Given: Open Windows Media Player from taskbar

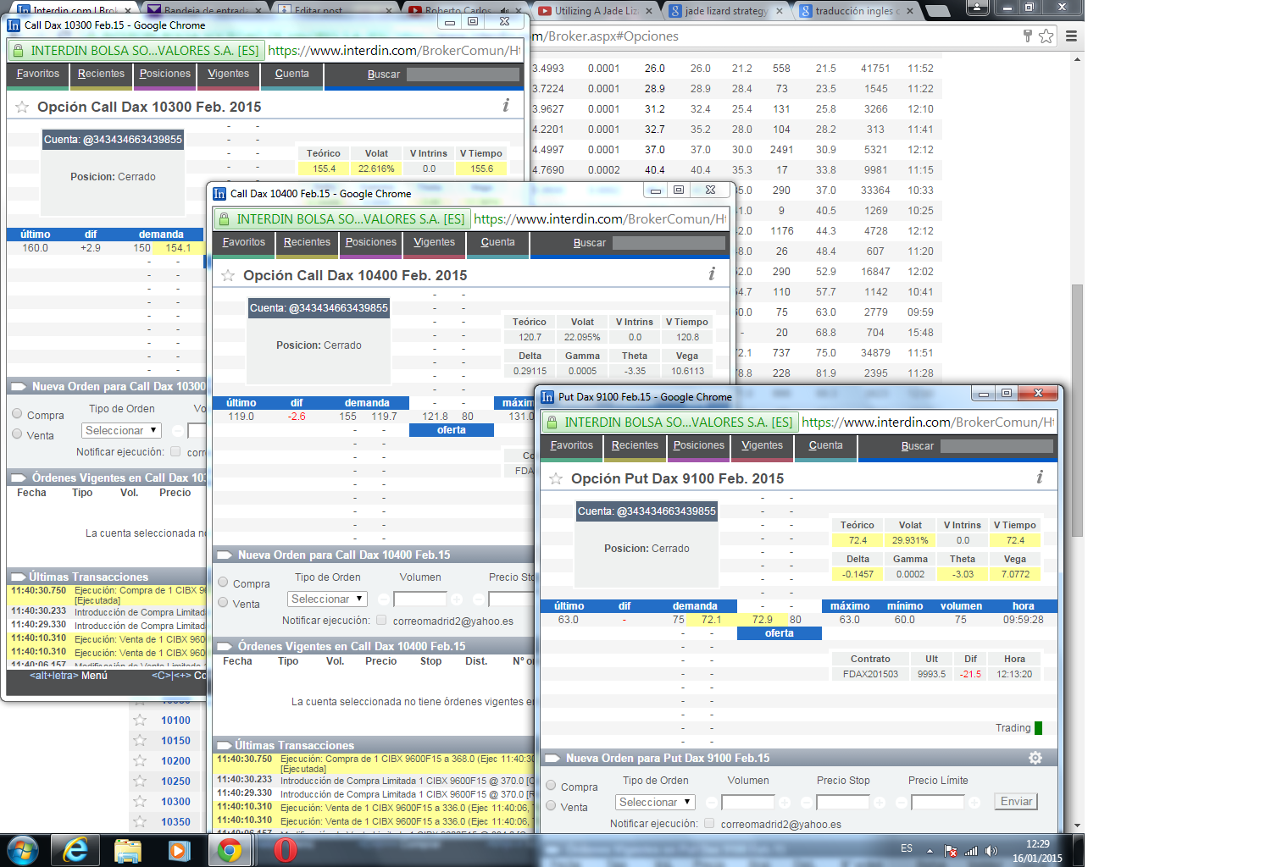Looking at the screenshot, I should [179, 850].
